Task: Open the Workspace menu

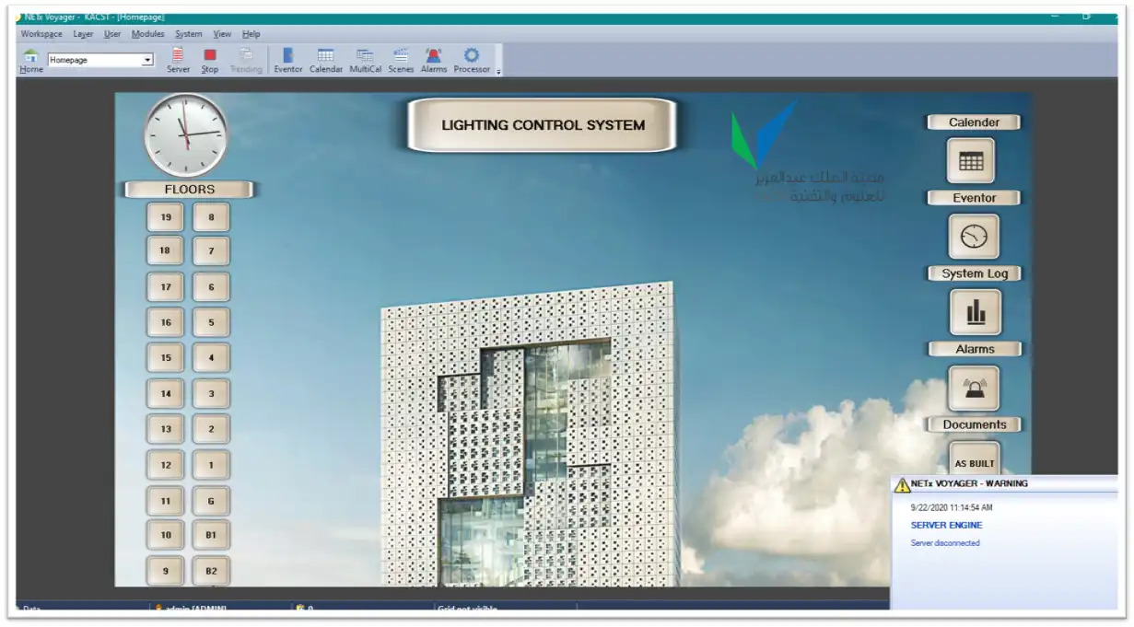Action: 41,34
